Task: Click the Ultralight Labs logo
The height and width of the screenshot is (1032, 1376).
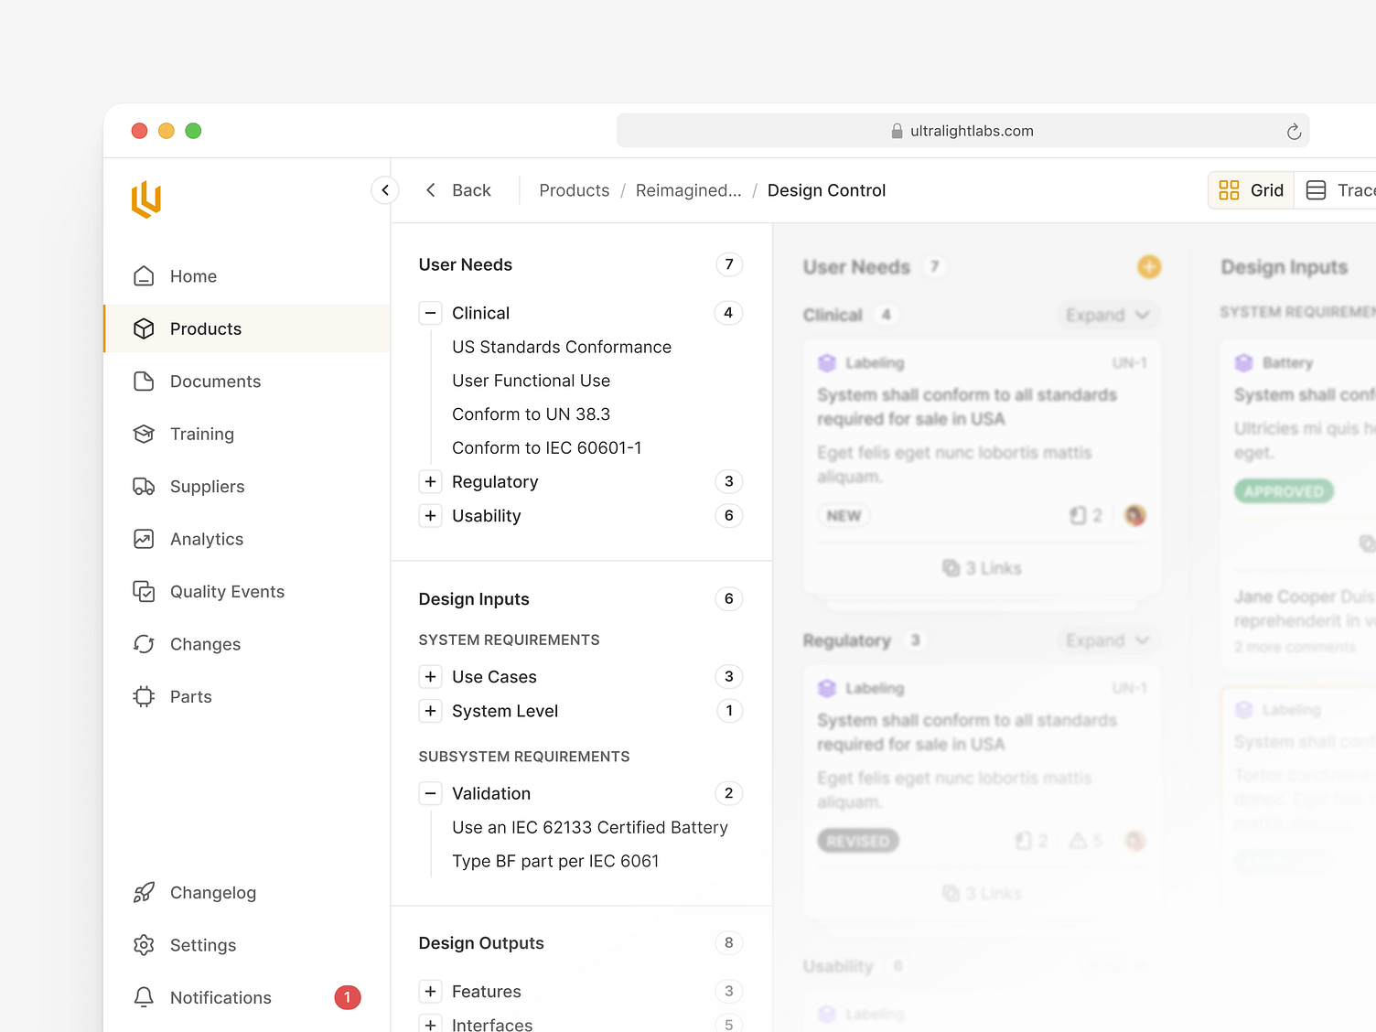Action: click(x=146, y=199)
